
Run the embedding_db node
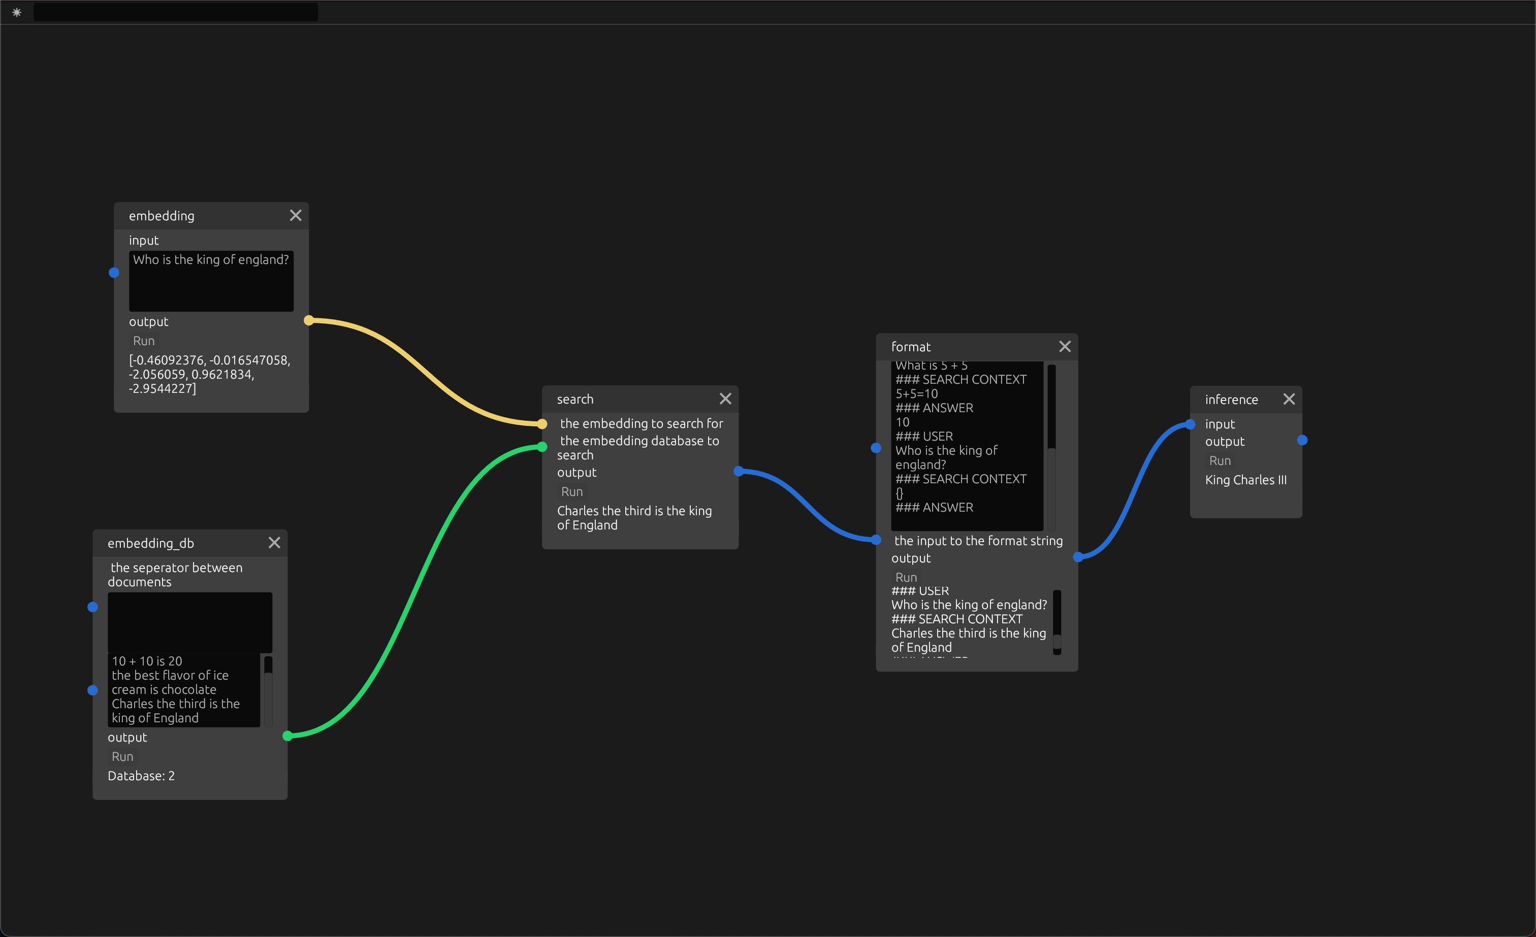click(122, 756)
